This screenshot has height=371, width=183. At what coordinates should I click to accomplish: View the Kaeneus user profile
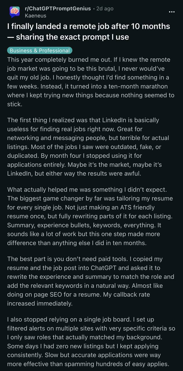point(35,16)
